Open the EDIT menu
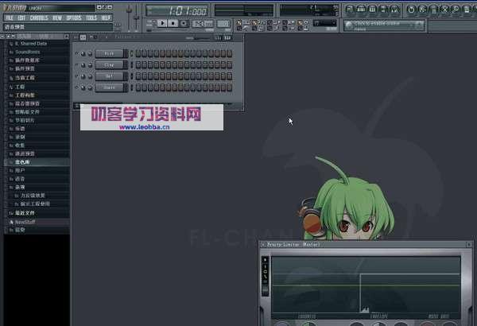477x326 pixels. point(21,18)
